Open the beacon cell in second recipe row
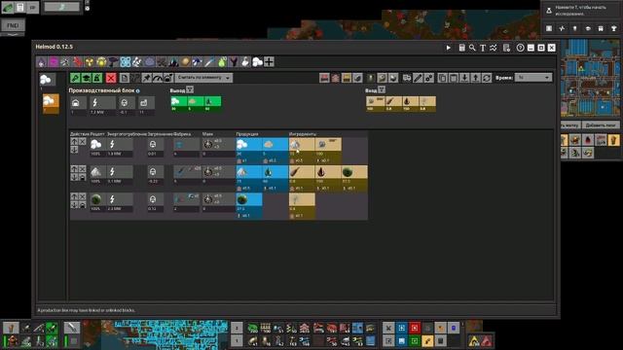 [218, 172]
